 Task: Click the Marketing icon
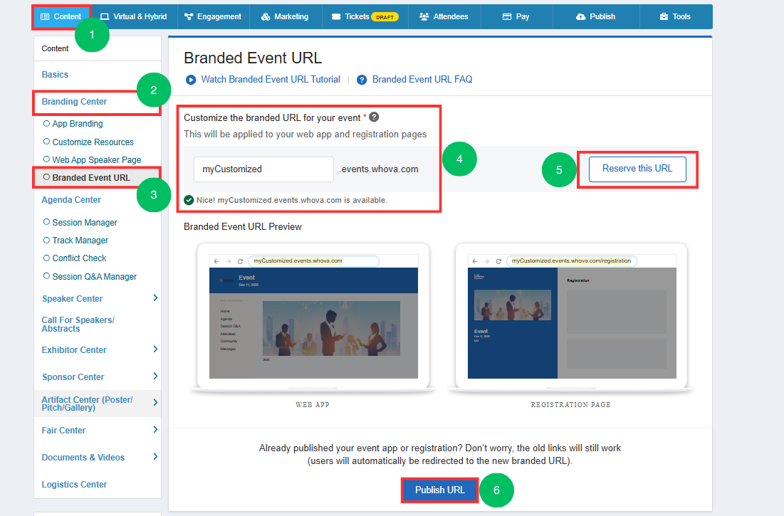[266, 17]
